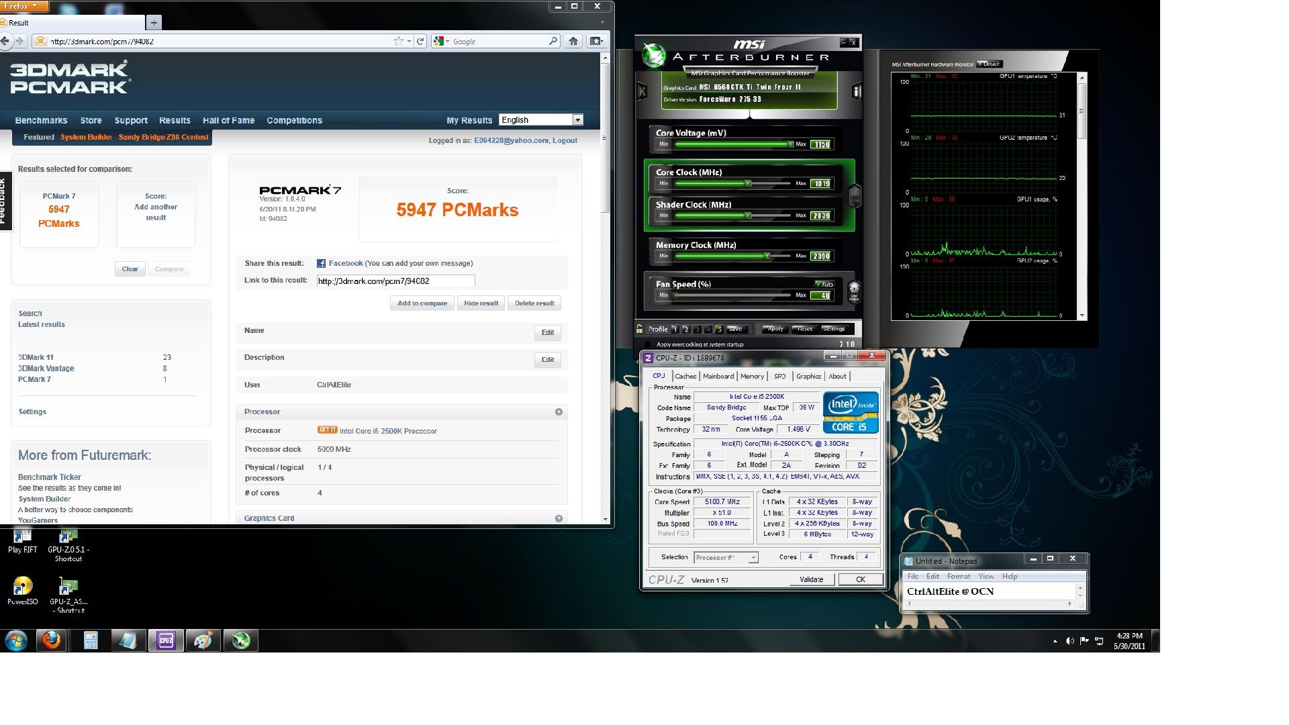The image size is (1289, 725).
Task: Open Notepad Format menu
Action: point(958,577)
